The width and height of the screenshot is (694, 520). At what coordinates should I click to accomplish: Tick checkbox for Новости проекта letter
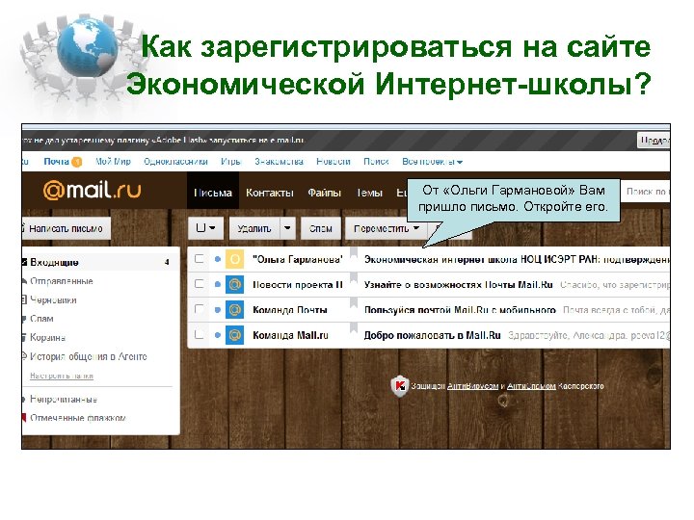pyautogui.click(x=200, y=284)
